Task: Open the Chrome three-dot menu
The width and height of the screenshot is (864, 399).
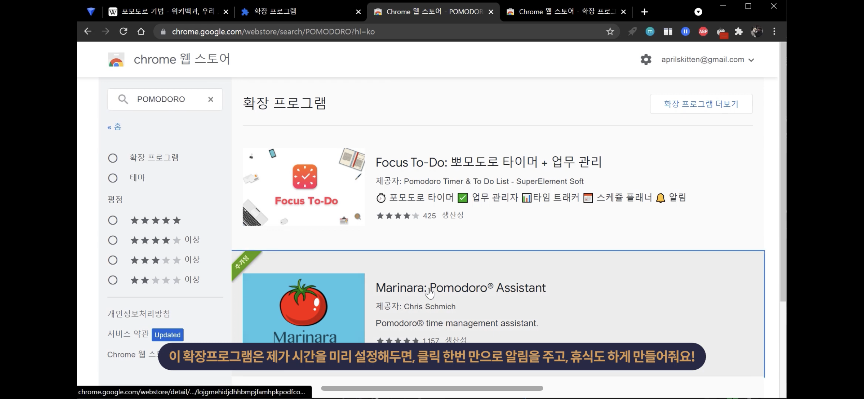Action: (x=774, y=32)
